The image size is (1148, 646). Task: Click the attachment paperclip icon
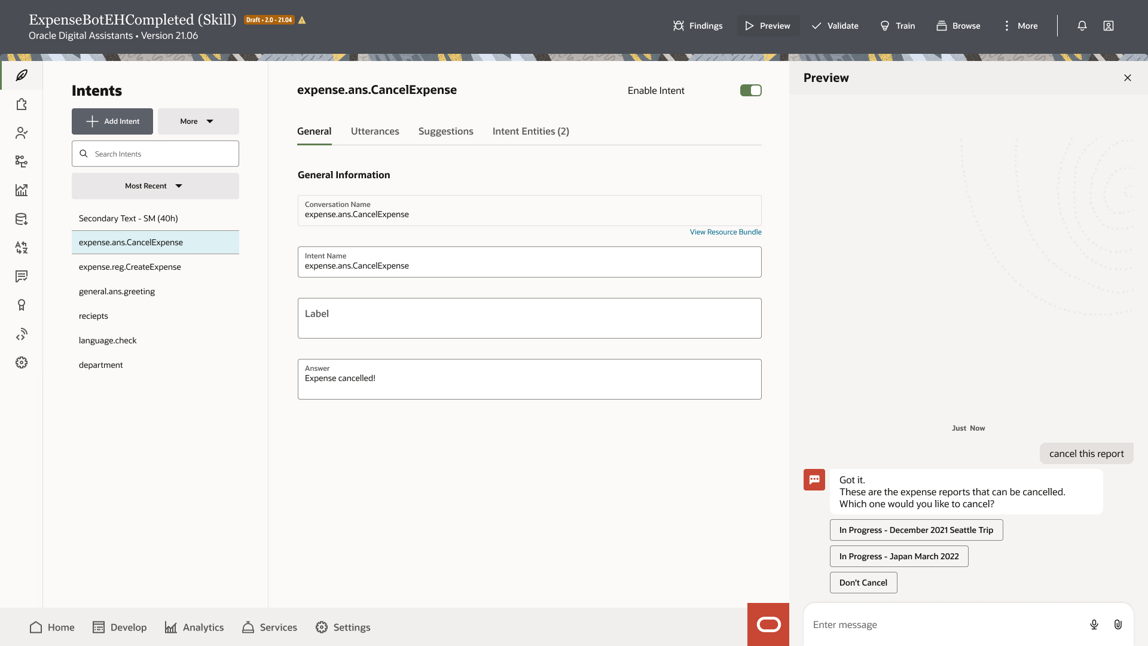click(1118, 624)
